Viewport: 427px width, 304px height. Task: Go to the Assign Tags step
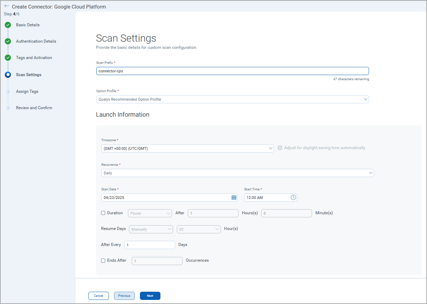tap(27, 91)
